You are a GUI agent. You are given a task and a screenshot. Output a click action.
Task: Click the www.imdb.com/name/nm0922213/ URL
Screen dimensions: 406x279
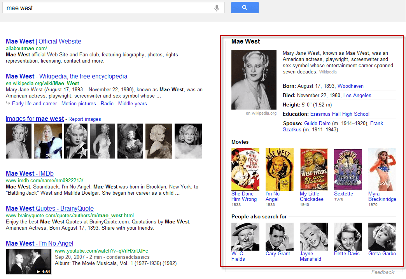click(x=45, y=180)
